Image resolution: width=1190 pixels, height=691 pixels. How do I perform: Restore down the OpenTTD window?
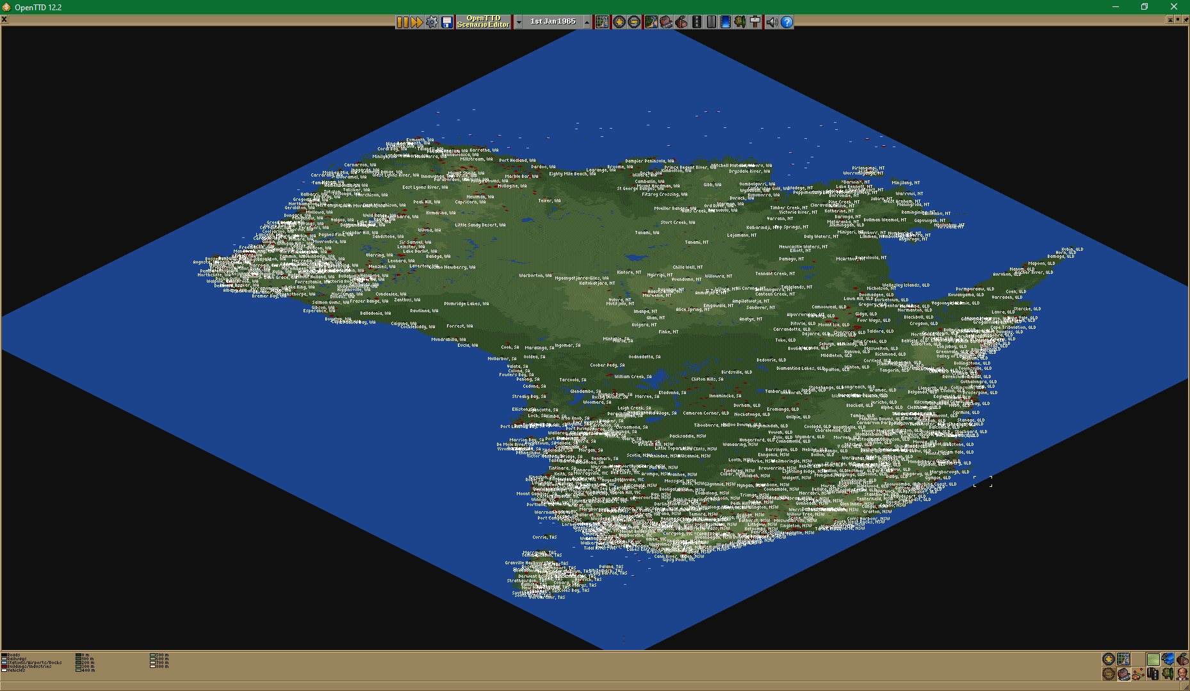tap(1145, 7)
